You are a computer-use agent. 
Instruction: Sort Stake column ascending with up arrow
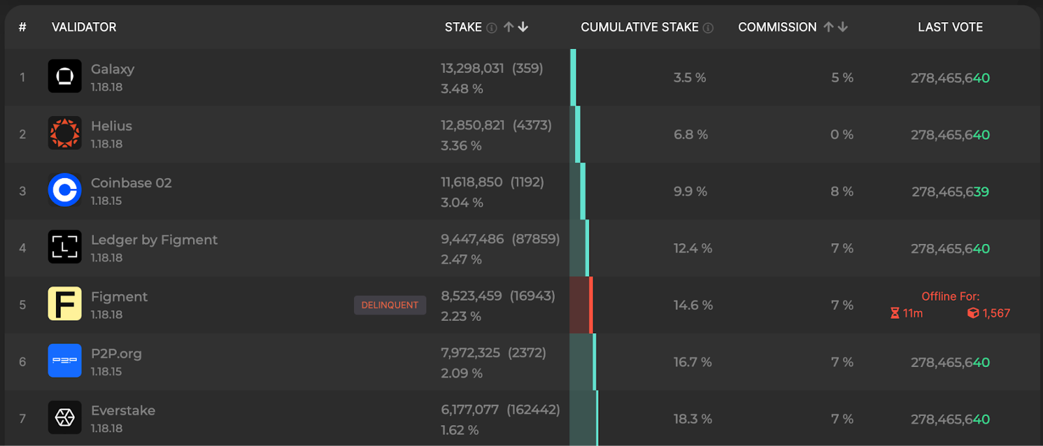point(508,27)
